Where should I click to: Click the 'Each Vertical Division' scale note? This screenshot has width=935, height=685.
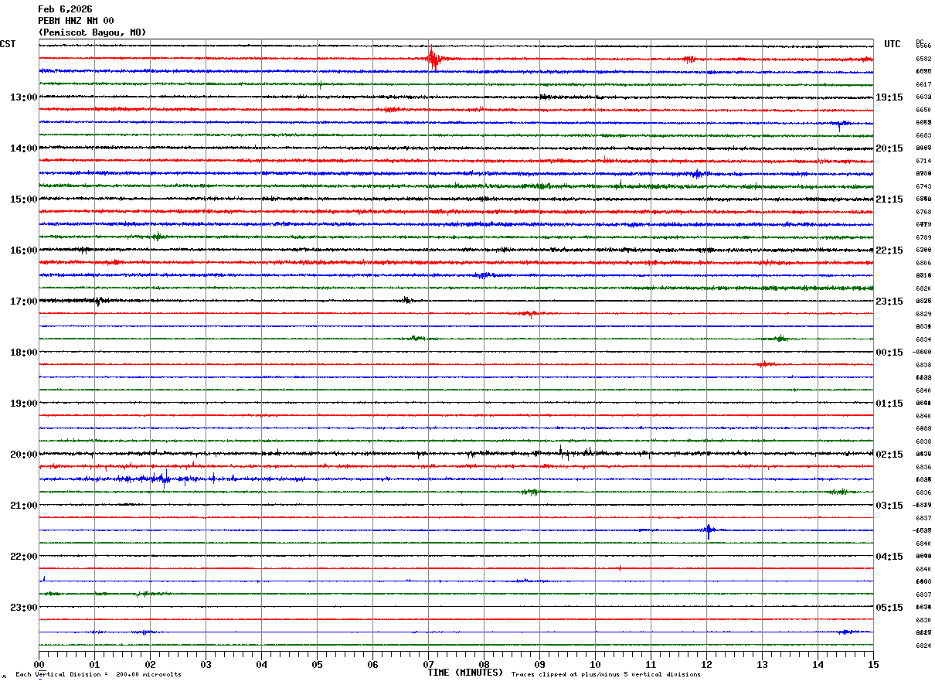[98, 675]
